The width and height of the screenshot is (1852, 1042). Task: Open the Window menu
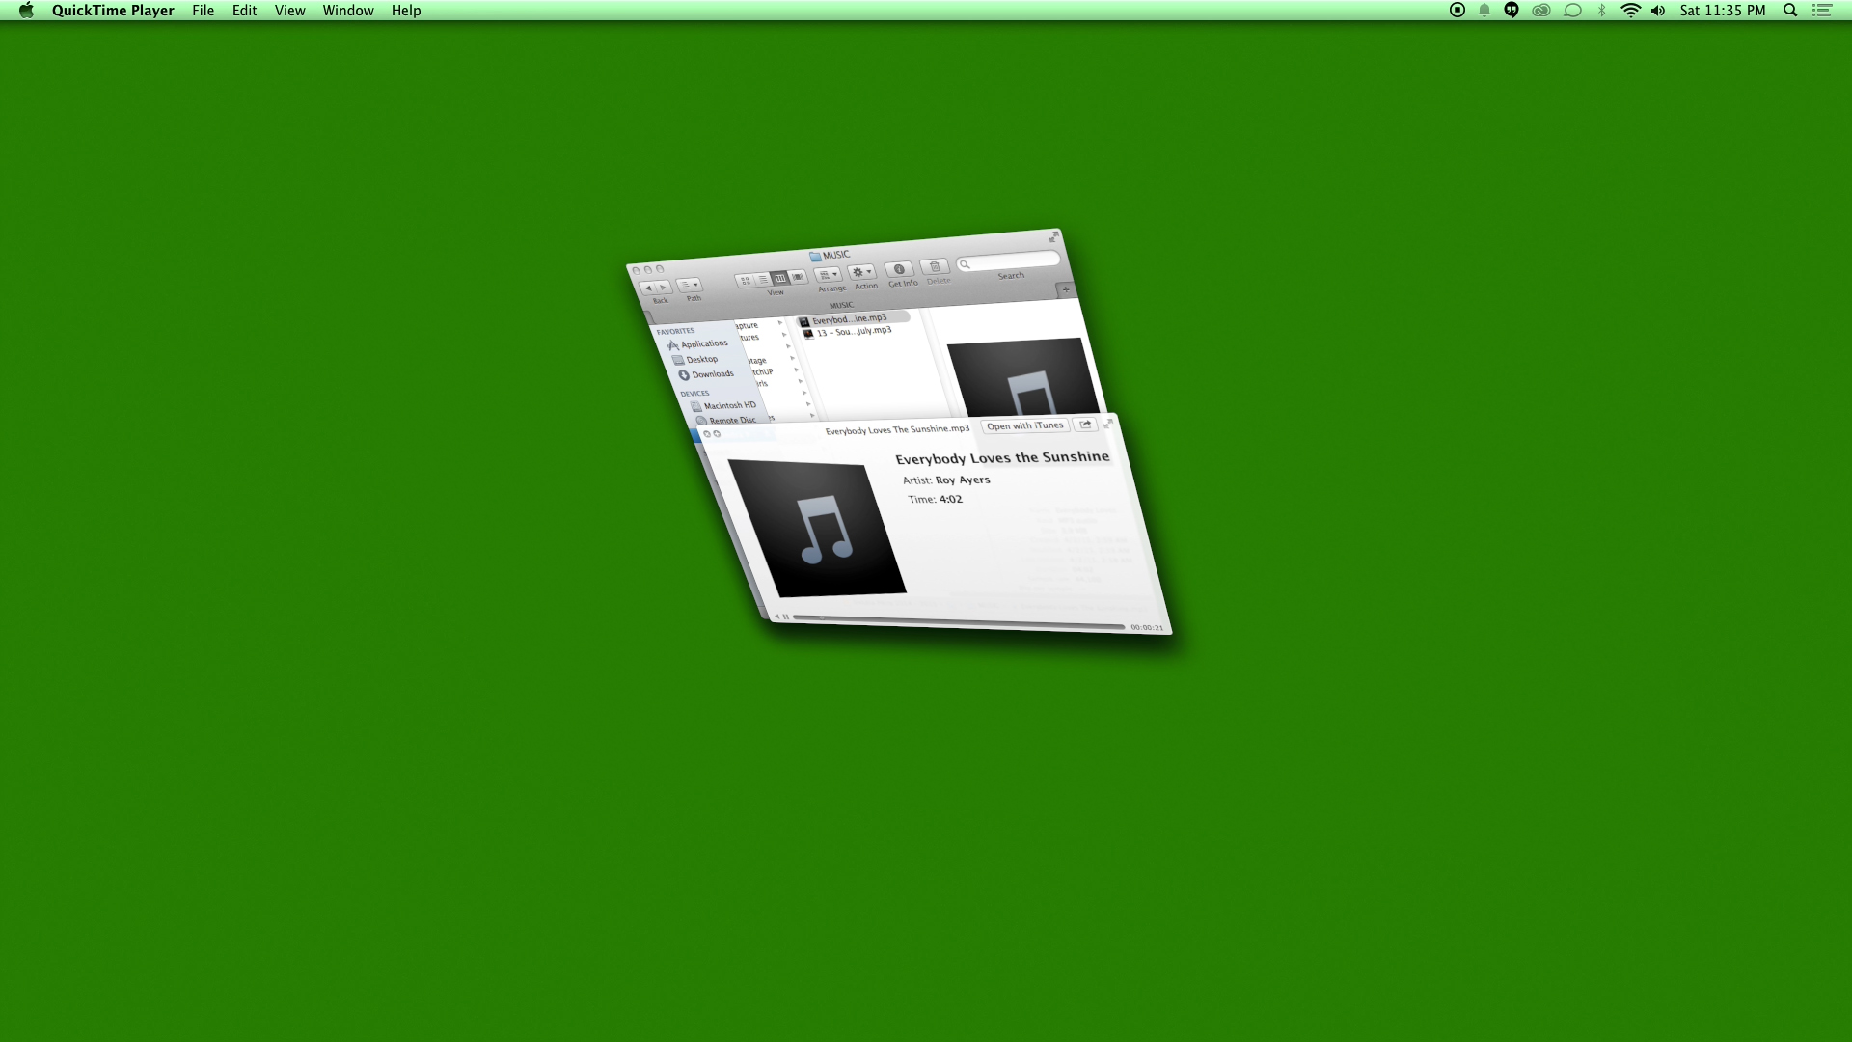(347, 11)
